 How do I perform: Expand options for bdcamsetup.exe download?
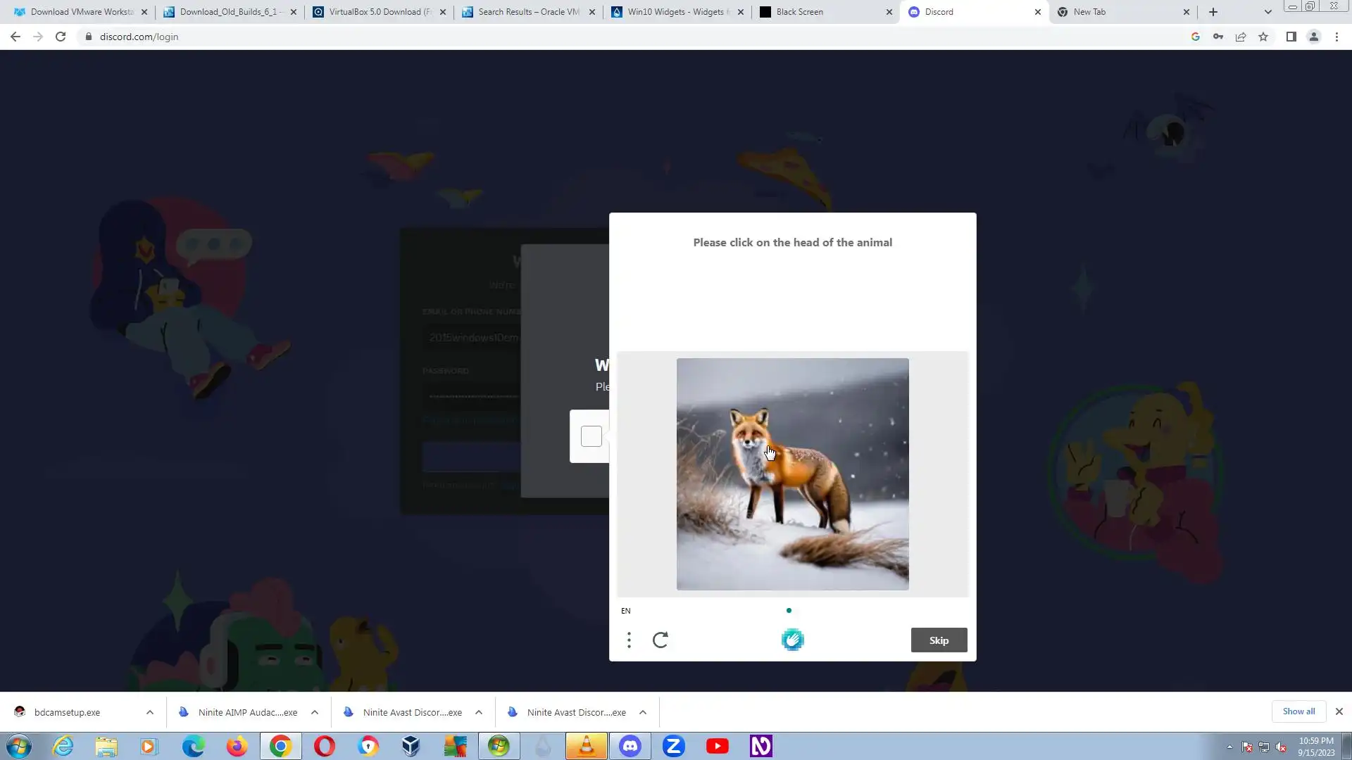[x=150, y=712]
